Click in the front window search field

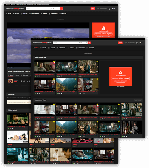click(x=66, y=43)
